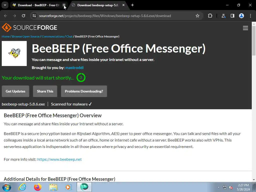Open Communications breadcrumb link
This screenshot has height=192, width=256.
pos(53,36)
